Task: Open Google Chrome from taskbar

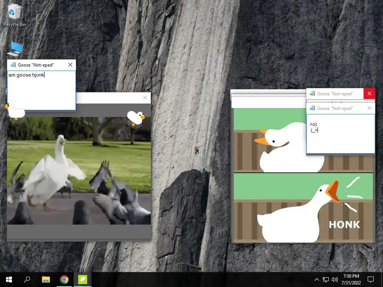Action: pyautogui.click(x=64, y=280)
